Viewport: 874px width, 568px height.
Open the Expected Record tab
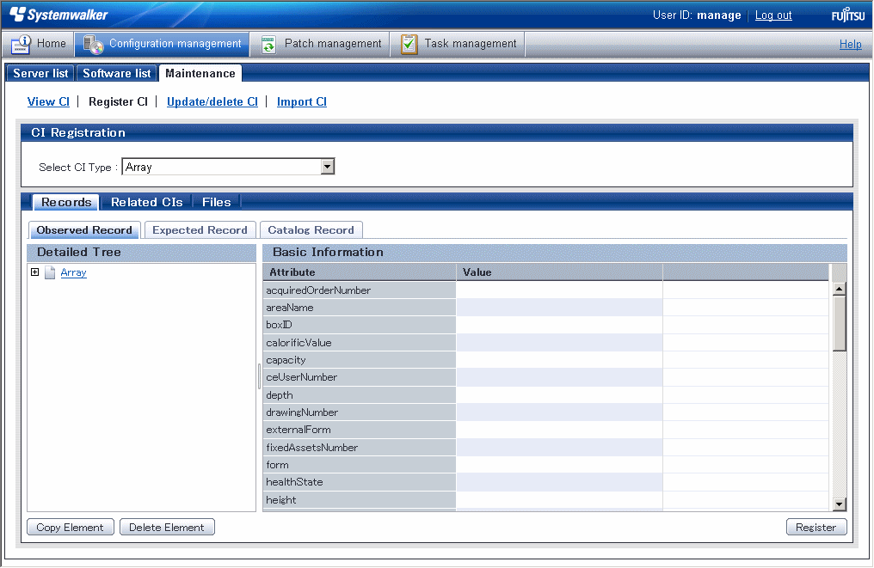[x=200, y=230]
